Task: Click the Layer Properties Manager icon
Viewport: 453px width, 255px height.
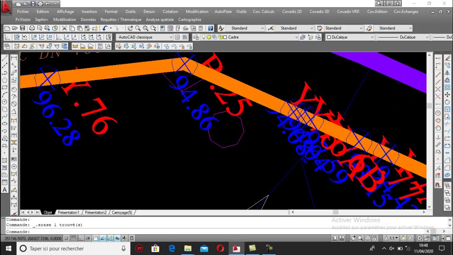Action: tap(196, 37)
